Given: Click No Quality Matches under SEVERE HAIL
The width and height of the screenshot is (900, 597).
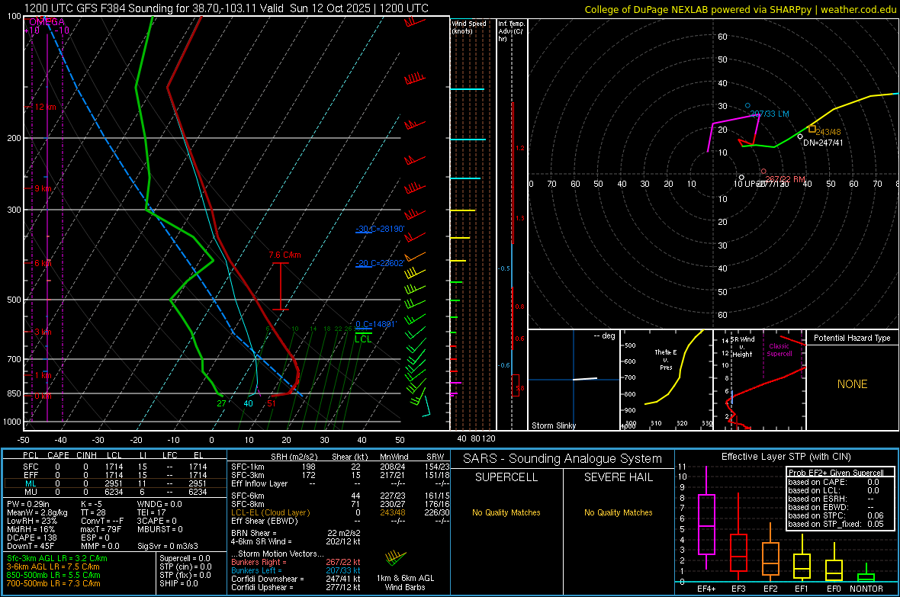Looking at the screenshot, I should coord(618,512).
